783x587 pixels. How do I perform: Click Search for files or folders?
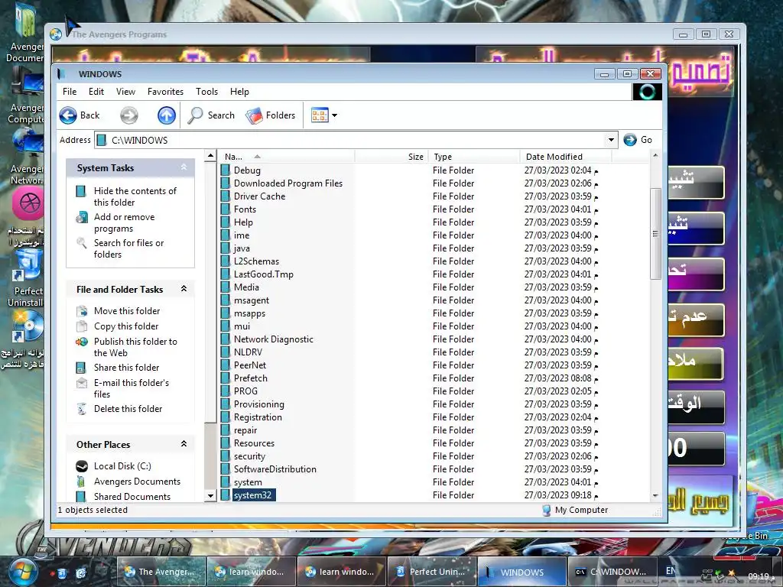[x=128, y=248]
